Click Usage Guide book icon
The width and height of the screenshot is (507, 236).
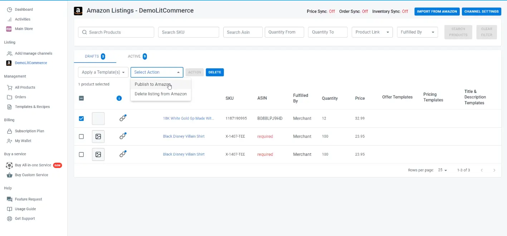[x=9, y=209]
